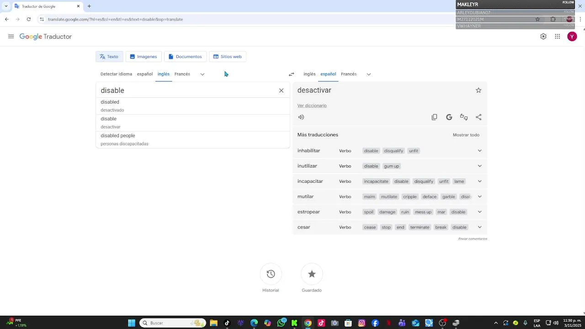Swap source and target languages
Viewport: 585px width, 329px height.
pos(291,74)
